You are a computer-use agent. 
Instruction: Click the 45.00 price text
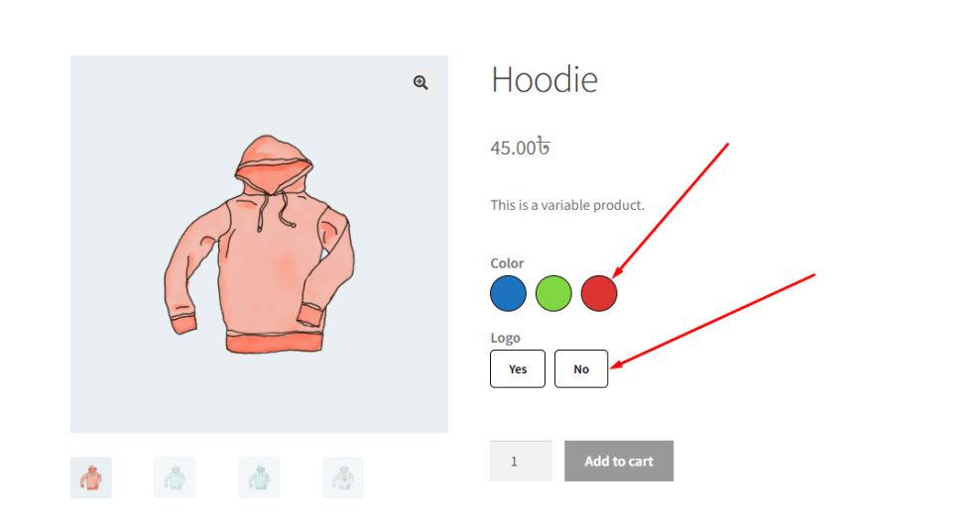tap(513, 148)
